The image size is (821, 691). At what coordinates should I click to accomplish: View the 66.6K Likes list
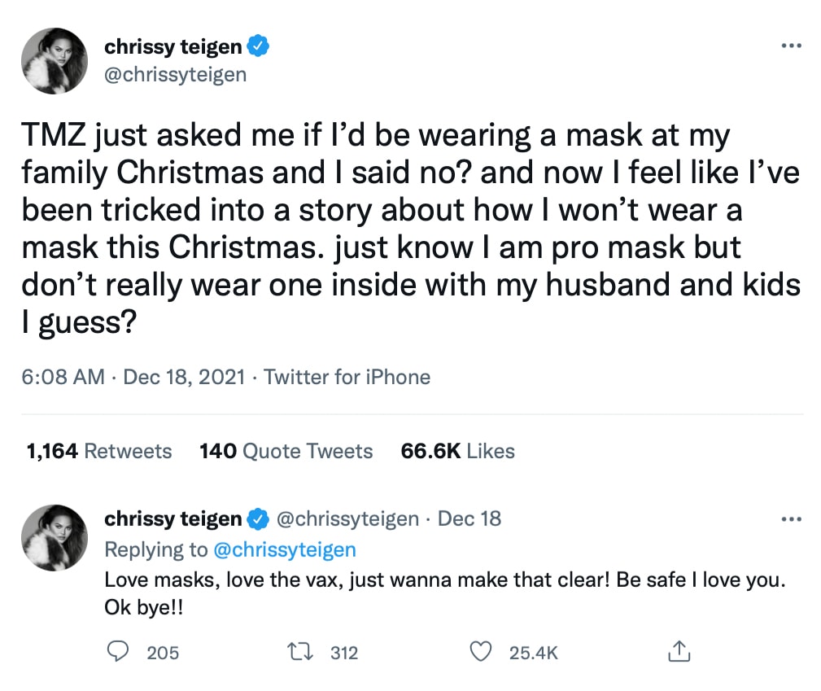click(x=457, y=451)
